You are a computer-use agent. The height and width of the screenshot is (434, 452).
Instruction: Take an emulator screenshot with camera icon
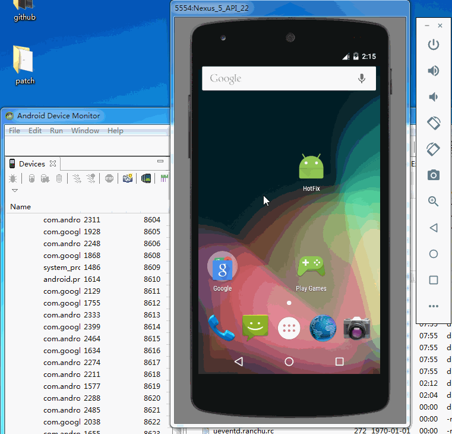pyautogui.click(x=433, y=175)
